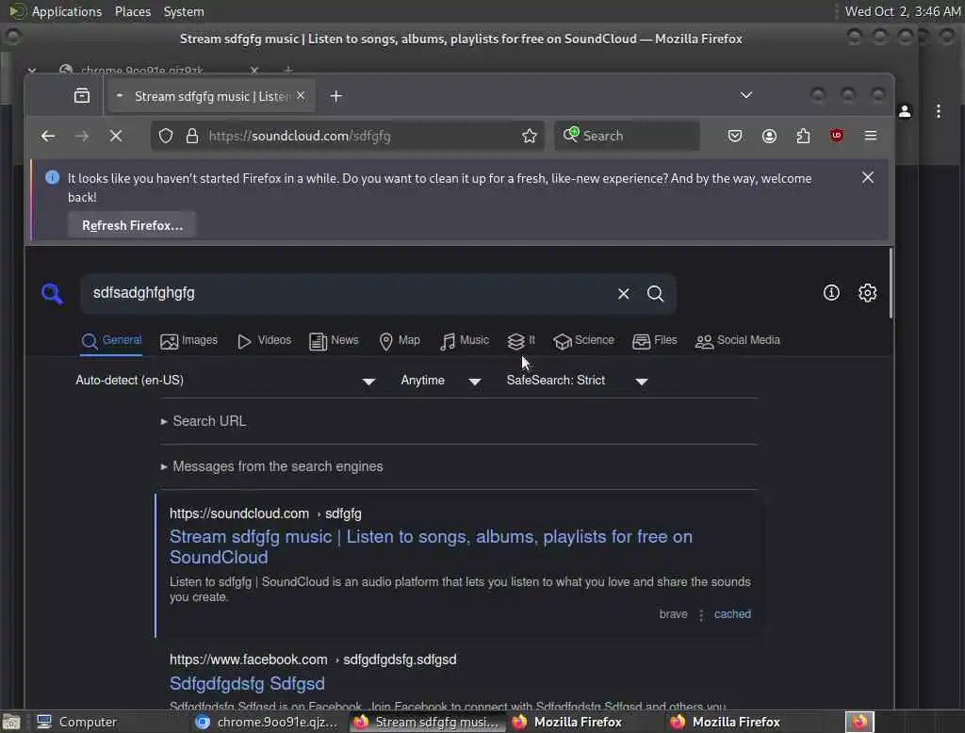The image size is (965, 733).
Task: Clear the sdfsadghfghgfg search query
Action: [624, 294]
